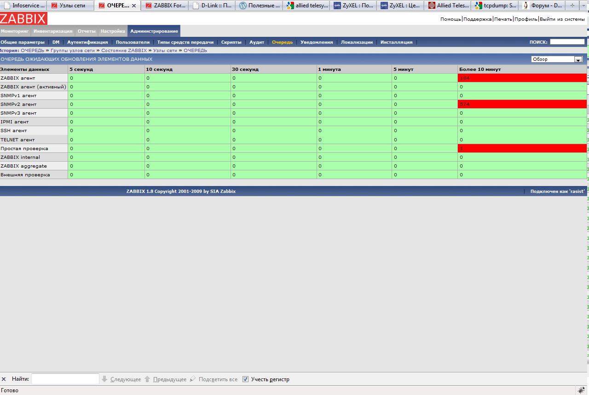Click the status bar icon at bottom right
The image size is (589, 395).
point(582,390)
